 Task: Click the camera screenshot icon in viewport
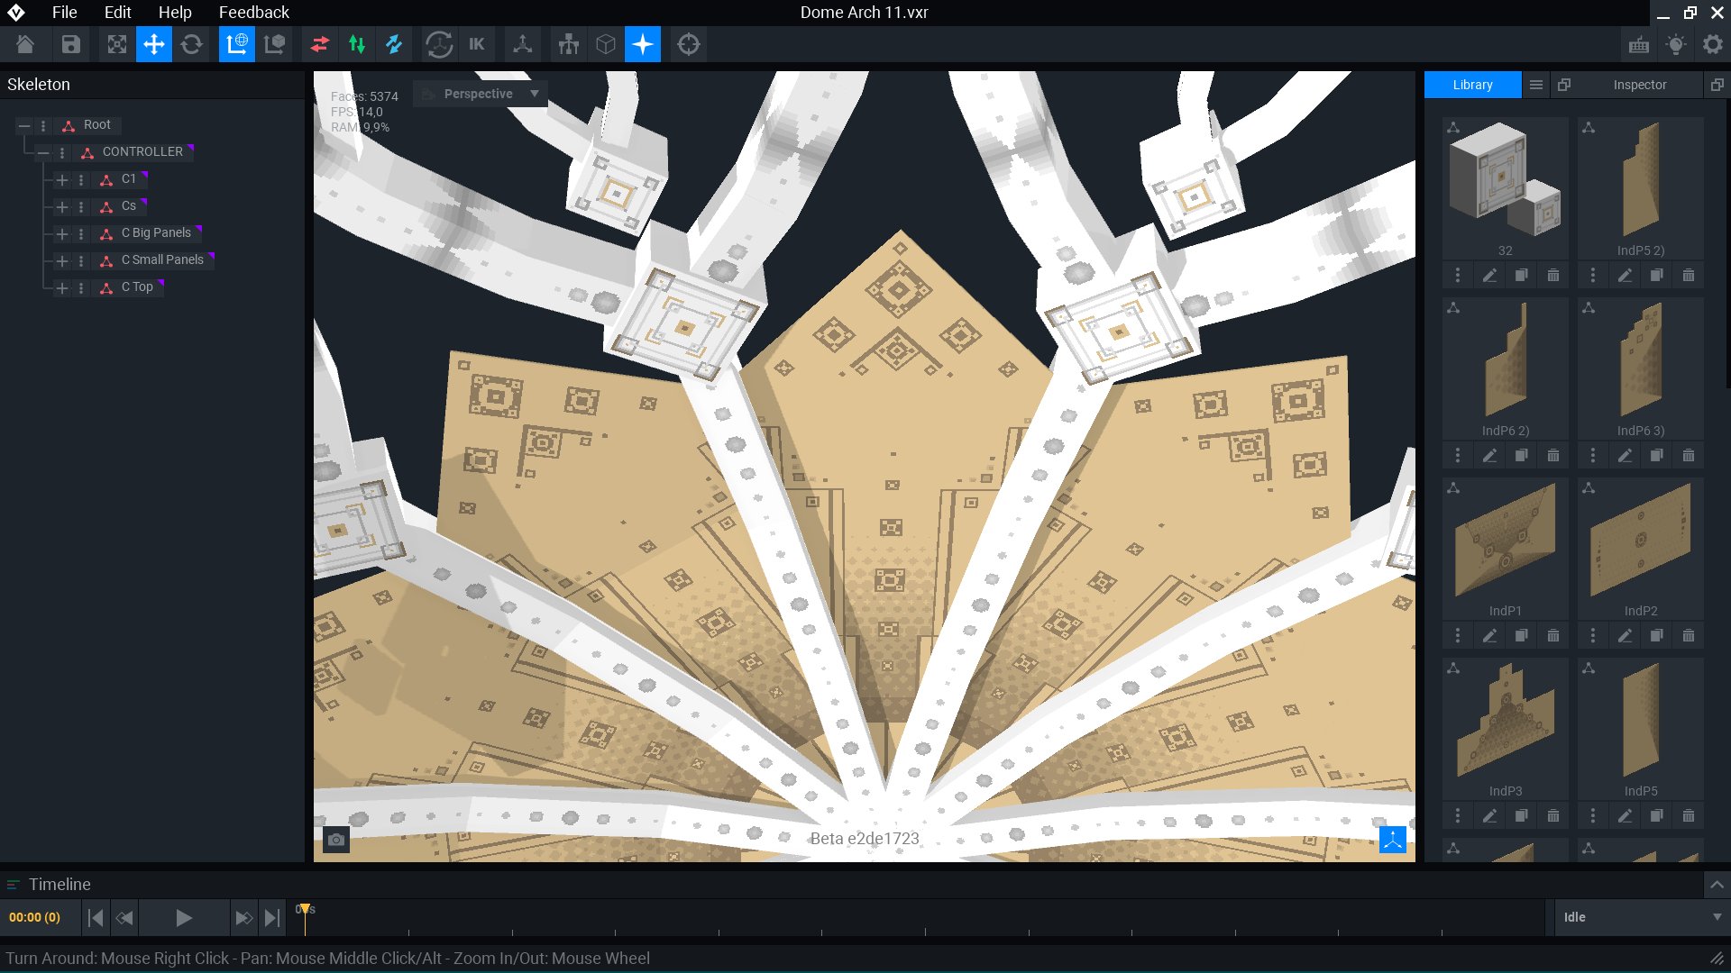click(336, 840)
